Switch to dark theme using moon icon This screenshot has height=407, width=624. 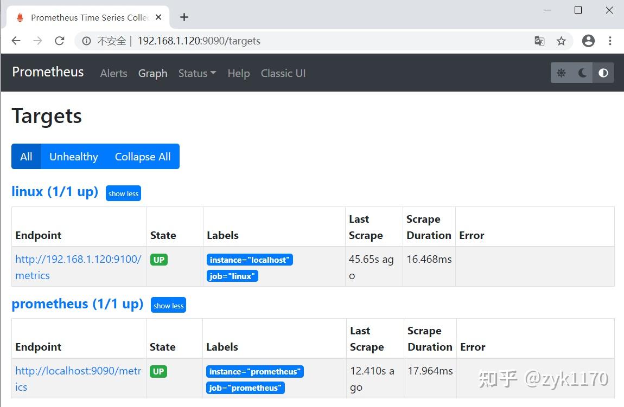click(582, 73)
